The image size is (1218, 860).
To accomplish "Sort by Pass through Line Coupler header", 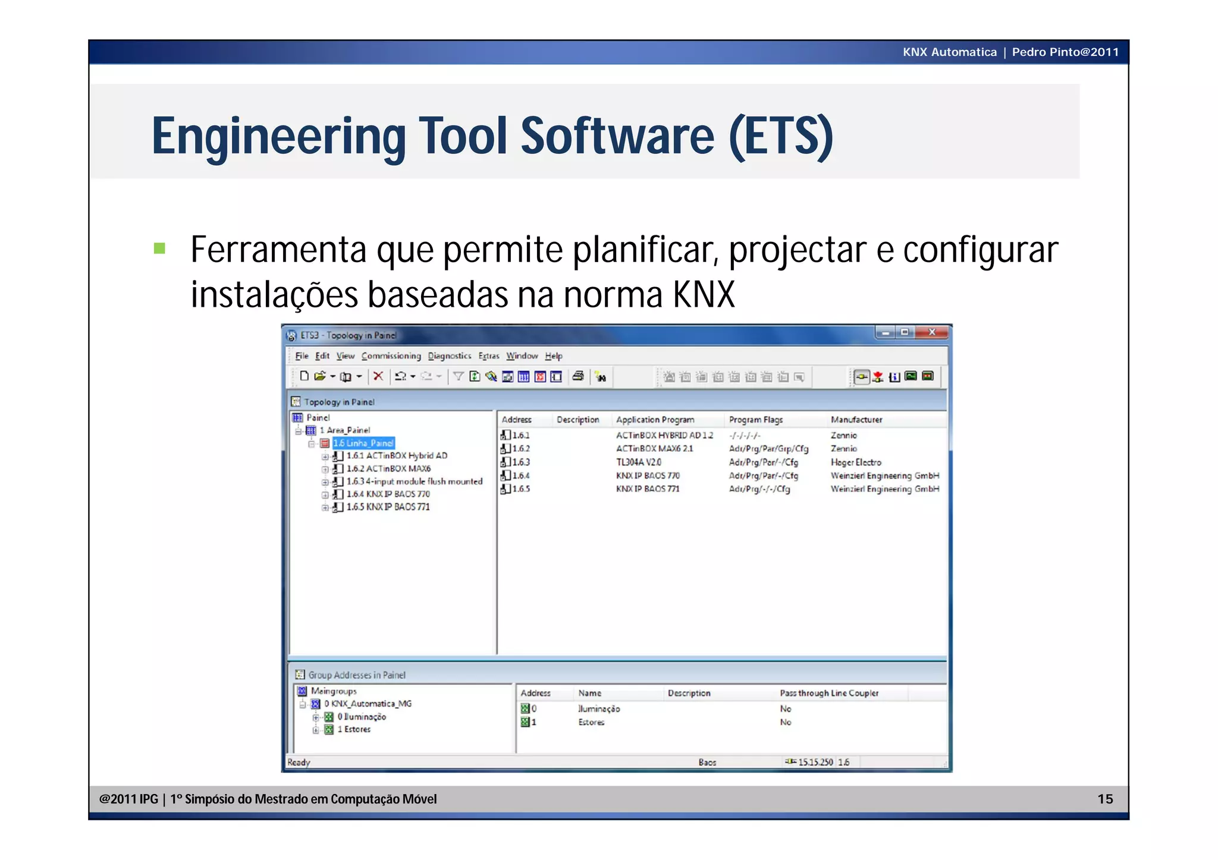I will (x=829, y=693).
